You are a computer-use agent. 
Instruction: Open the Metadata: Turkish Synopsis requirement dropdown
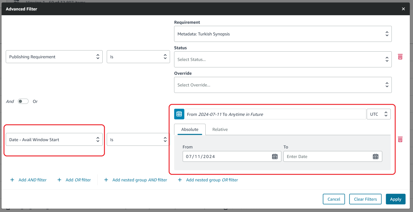[x=283, y=34]
